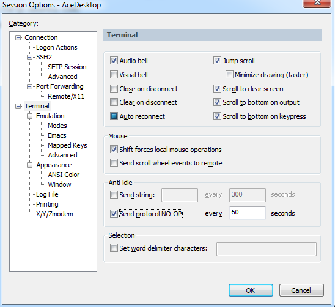Screen dimensions: 335x307
Task: Enable Set word delimiter characters
Action: tap(114, 248)
